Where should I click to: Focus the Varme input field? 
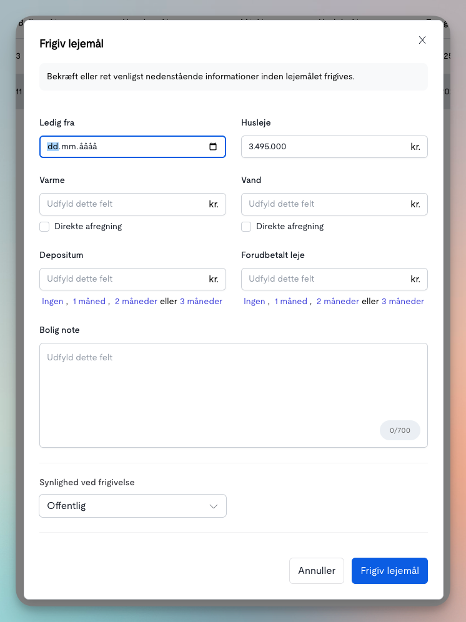tap(132, 204)
